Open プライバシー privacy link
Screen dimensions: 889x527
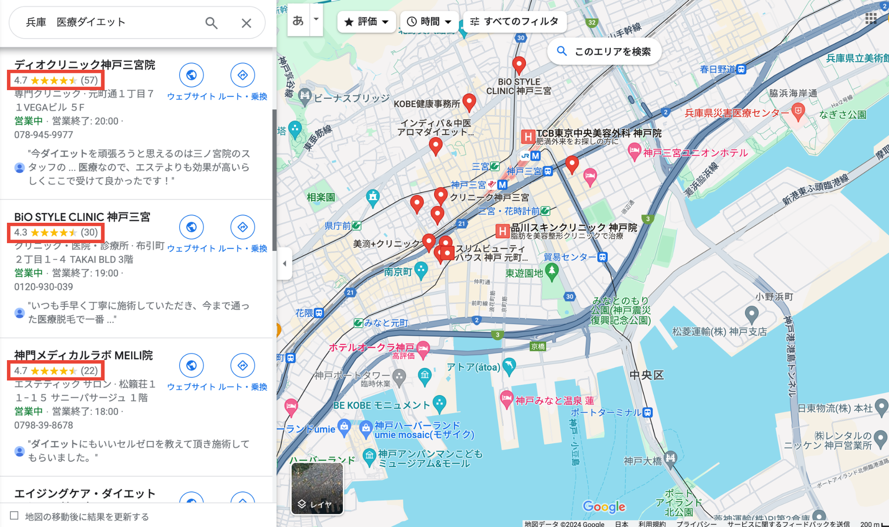(697, 524)
